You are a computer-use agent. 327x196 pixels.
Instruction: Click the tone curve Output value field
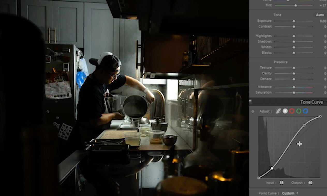click(x=310, y=183)
